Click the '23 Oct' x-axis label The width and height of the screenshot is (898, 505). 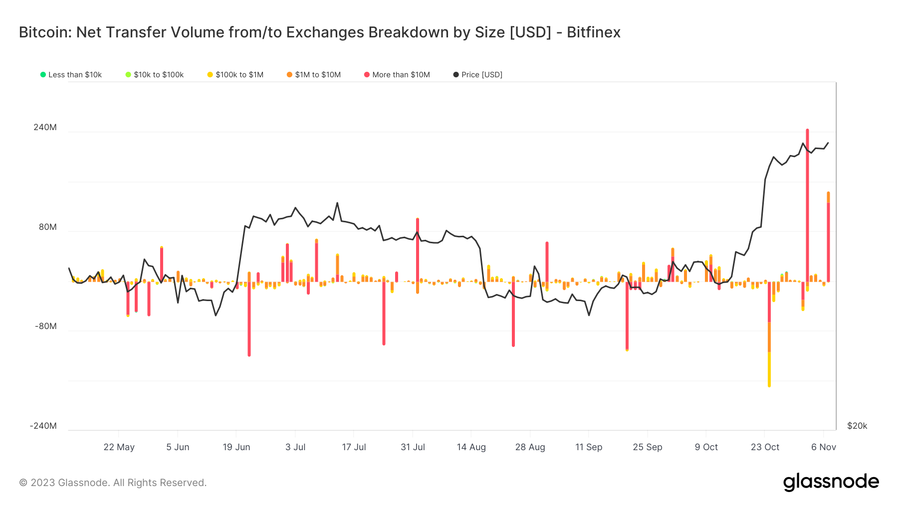pos(765,447)
